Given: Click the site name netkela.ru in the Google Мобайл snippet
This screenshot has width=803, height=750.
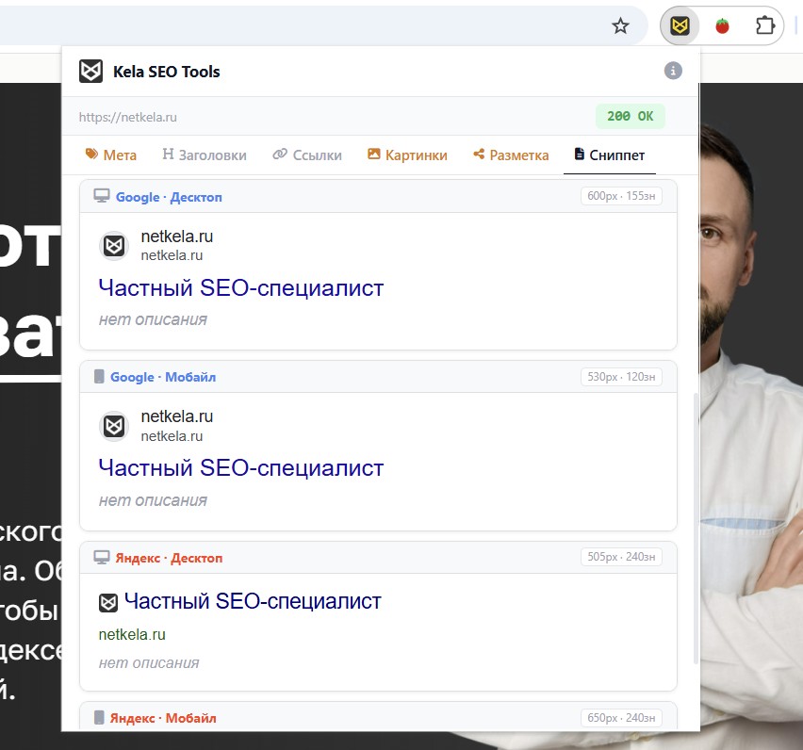Looking at the screenshot, I should coord(176,416).
